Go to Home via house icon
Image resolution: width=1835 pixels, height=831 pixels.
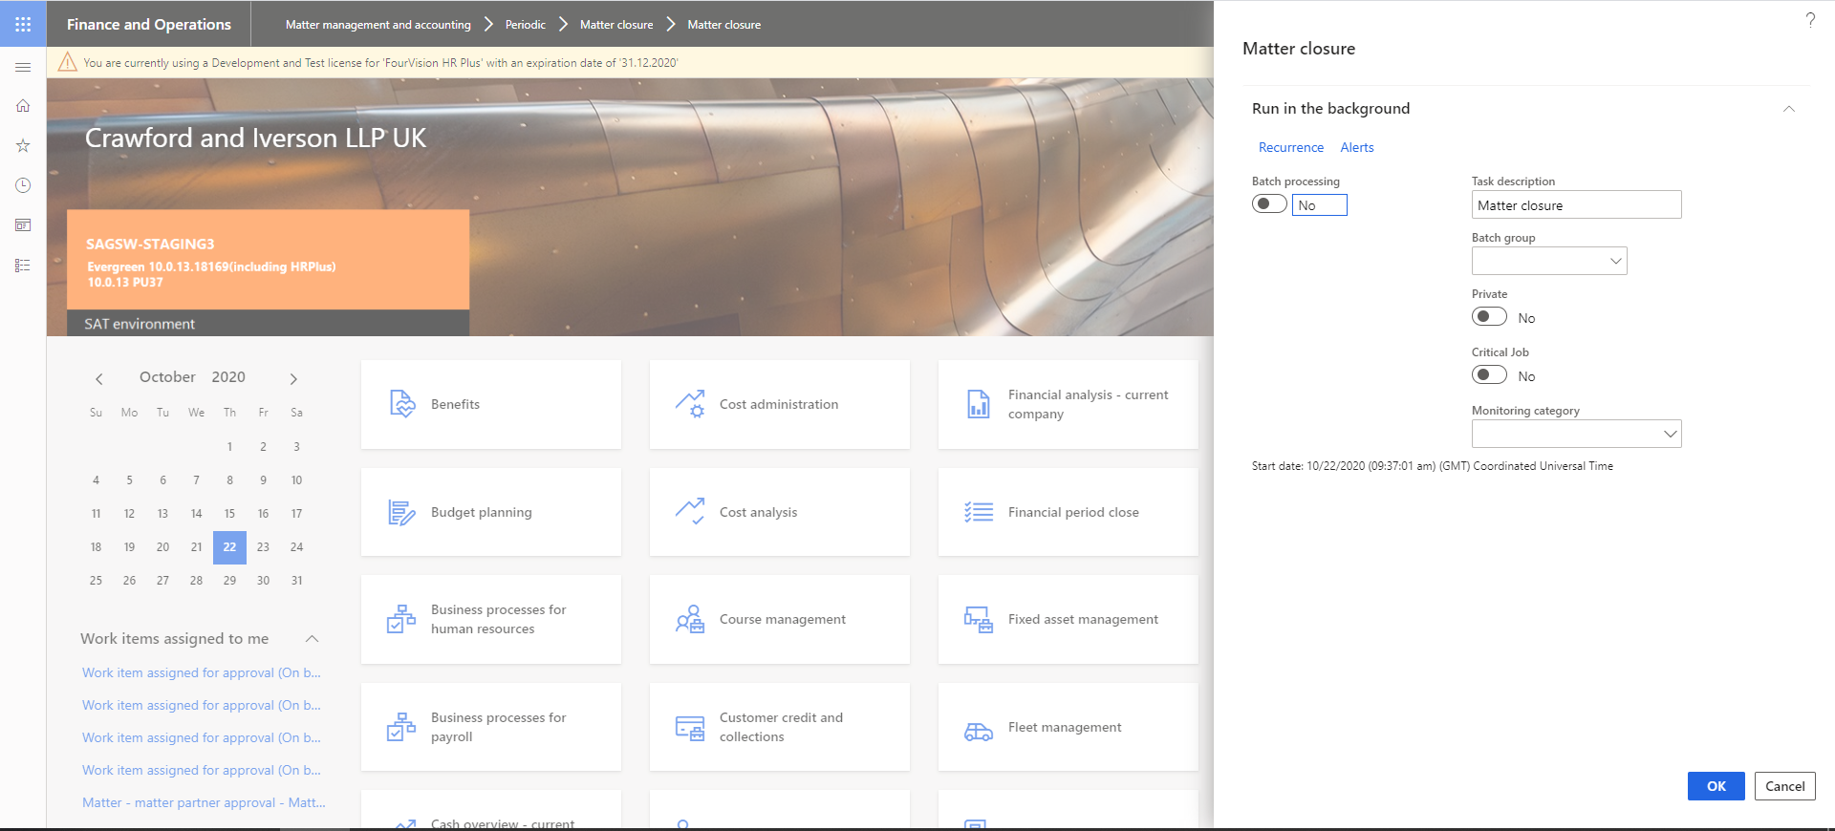point(23,106)
